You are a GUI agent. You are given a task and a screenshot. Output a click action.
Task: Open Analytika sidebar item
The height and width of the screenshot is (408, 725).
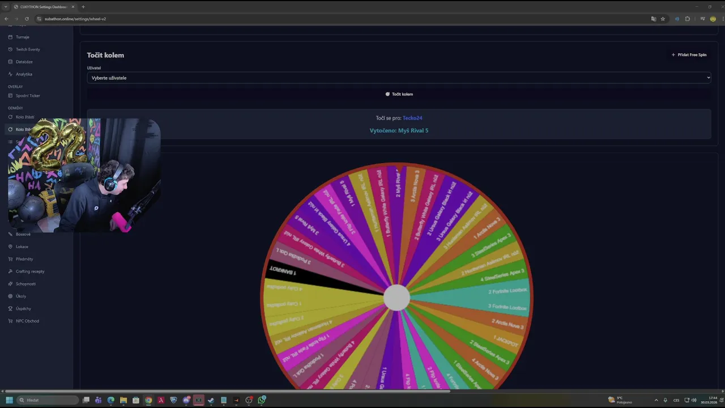[x=24, y=74]
